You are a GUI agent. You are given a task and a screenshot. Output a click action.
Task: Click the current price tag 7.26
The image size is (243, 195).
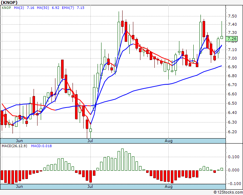[x=232, y=39]
